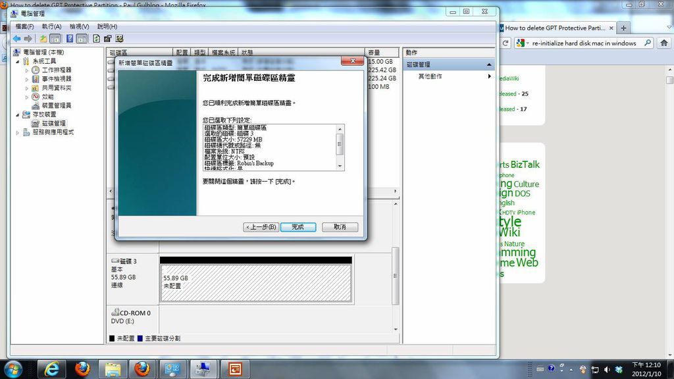Screen dimensions: 674x379
Task: Click 取消 to cancel the wizard
Action: 340,227
